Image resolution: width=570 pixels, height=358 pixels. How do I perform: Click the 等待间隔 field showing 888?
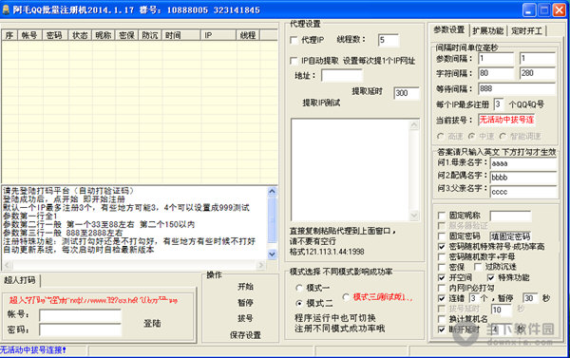pos(517,88)
